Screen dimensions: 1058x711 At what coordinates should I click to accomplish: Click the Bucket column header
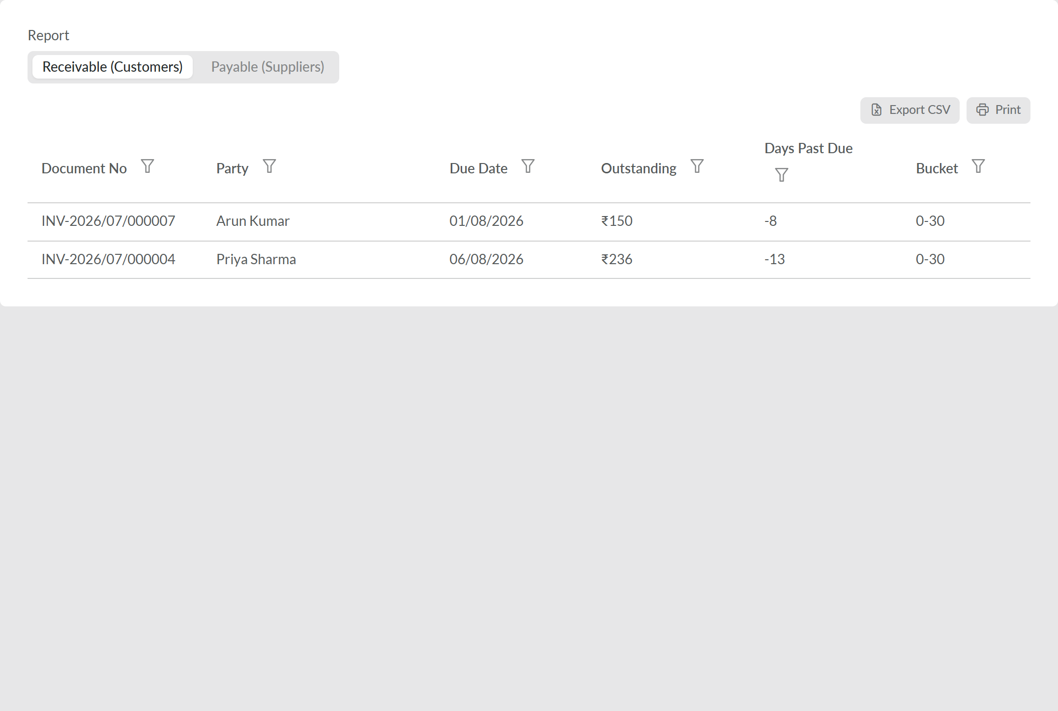(937, 168)
